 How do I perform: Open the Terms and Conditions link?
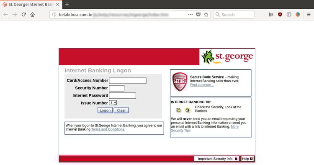coord(108,129)
